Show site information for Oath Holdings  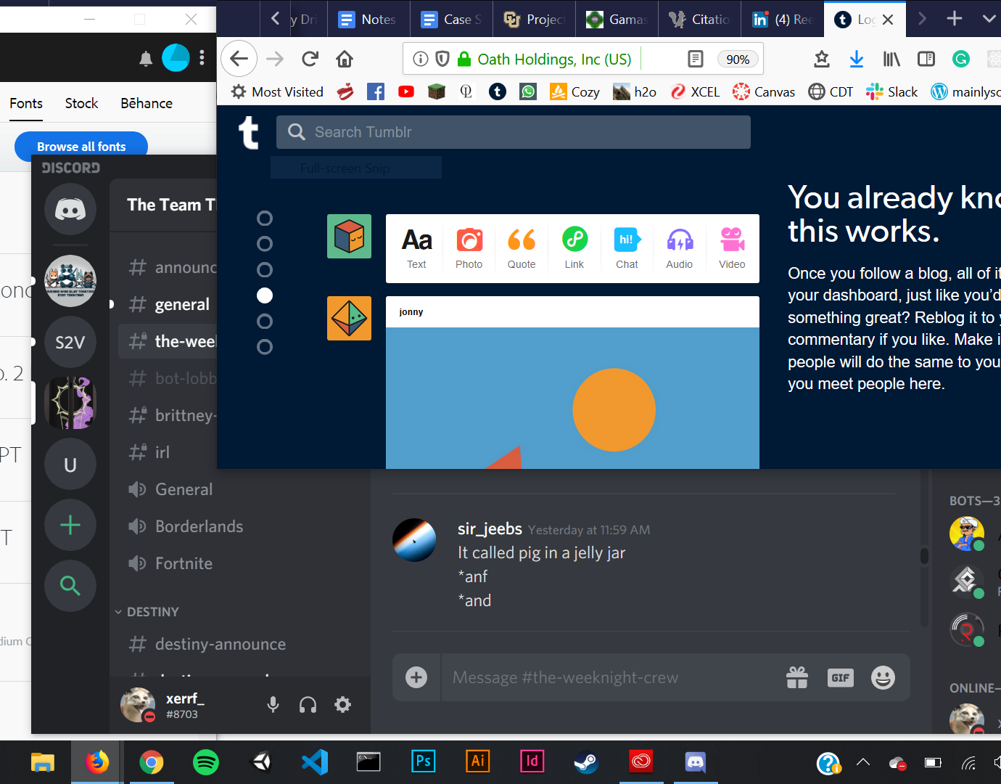tap(421, 59)
